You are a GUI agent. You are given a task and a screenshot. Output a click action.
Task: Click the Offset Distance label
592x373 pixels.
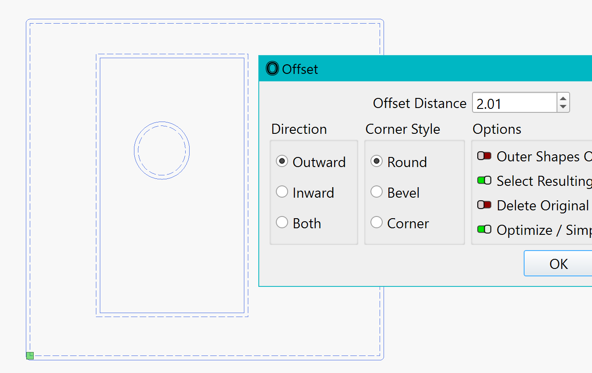pyautogui.click(x=419, y=104)
